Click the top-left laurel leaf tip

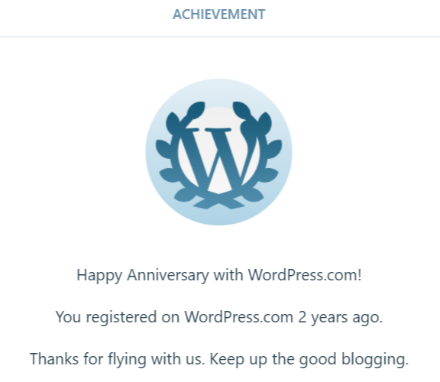click(196, 109)
